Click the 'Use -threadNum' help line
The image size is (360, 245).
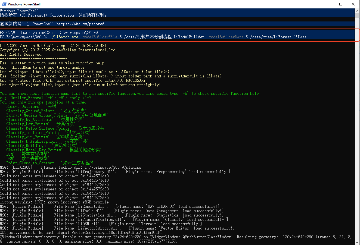42,67
